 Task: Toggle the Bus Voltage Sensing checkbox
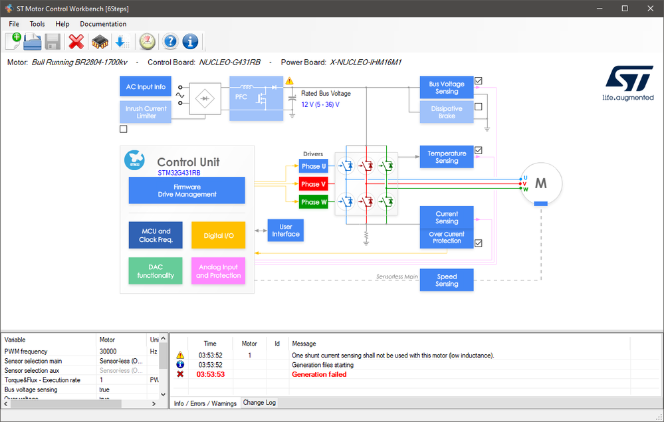tap(479, 81)
